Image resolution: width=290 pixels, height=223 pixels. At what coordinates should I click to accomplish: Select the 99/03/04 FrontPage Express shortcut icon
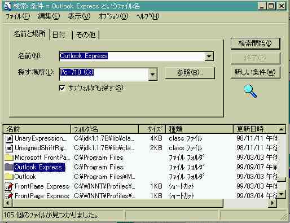tap(9, 195)
